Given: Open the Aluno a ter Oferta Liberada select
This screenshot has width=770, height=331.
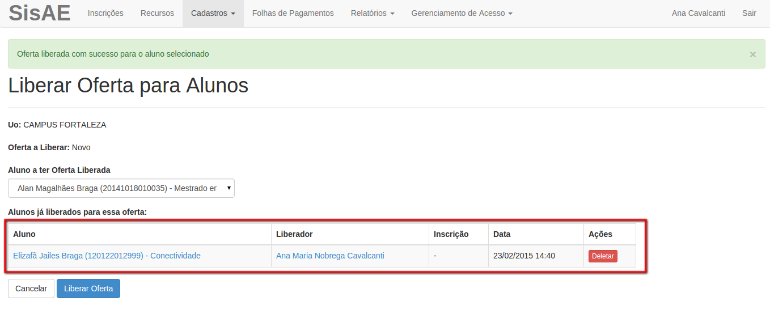Looking at the screenshot, I should pyautogui.click(x=121, y=188).
